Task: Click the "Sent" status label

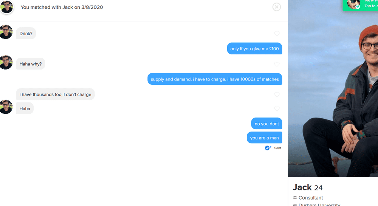Action: tap(277, 148)
